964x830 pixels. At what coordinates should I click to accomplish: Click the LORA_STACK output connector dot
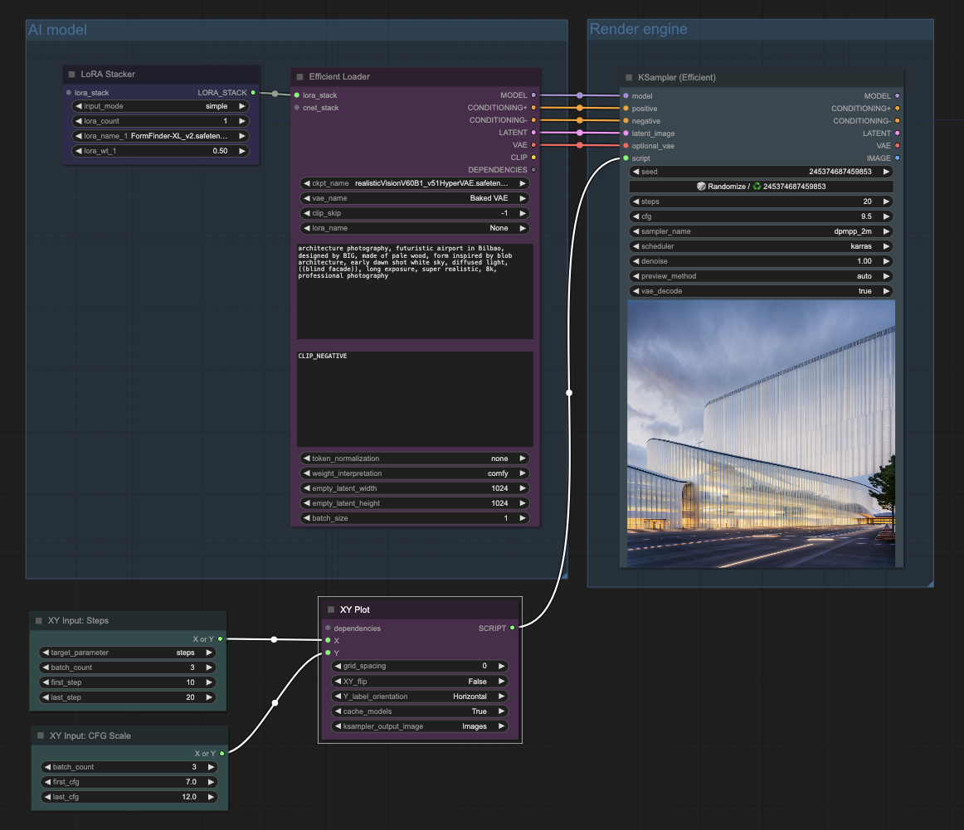click(253, 93)
